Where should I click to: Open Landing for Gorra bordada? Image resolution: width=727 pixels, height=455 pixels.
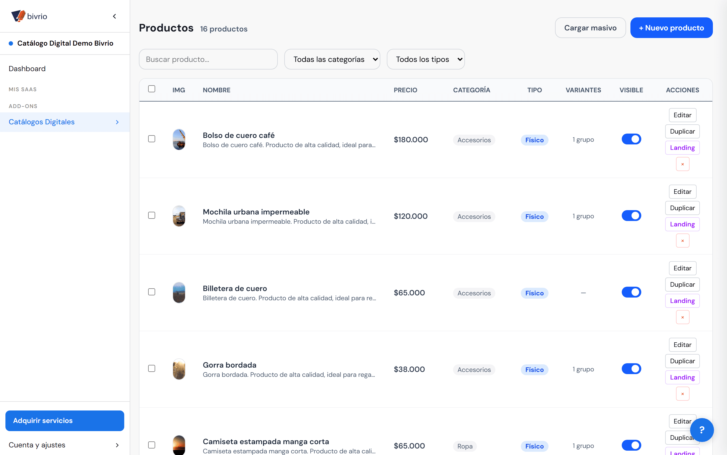(683, 377)
